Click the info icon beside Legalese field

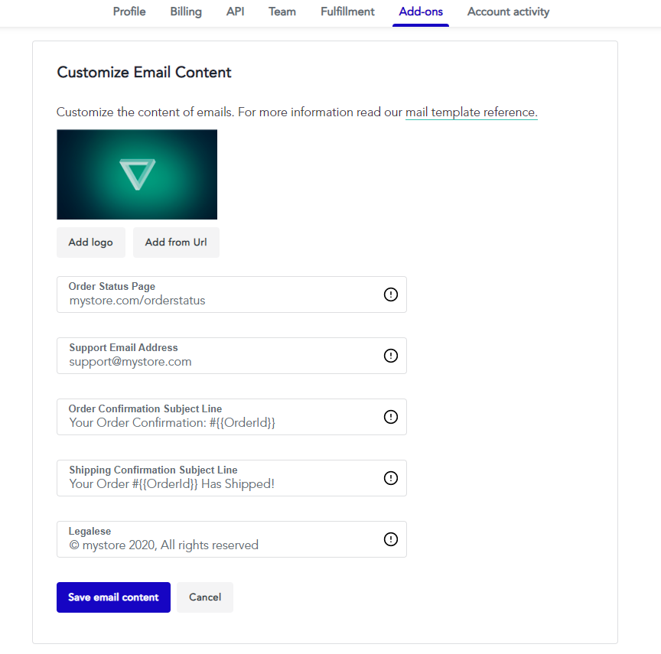click(x=391, y=539)
